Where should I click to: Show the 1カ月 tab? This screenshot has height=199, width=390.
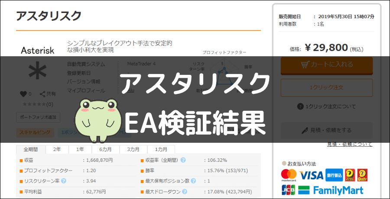[161, 149]
